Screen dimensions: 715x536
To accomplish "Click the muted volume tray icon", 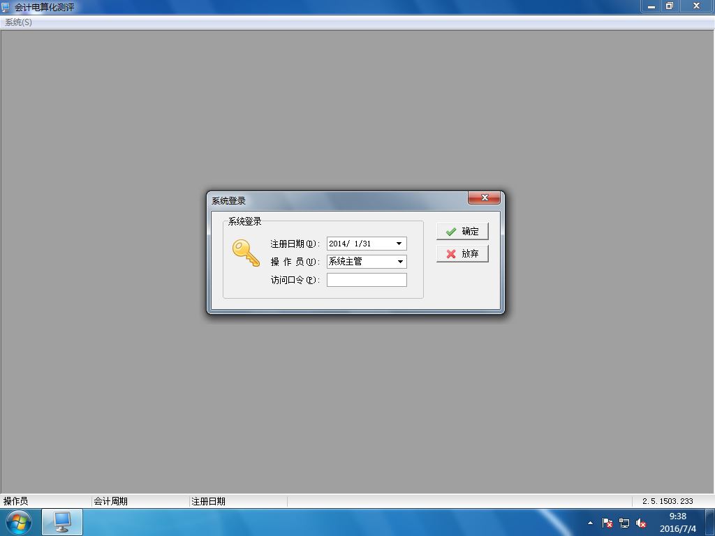I will pyautogui.click(x=641, y=523).
